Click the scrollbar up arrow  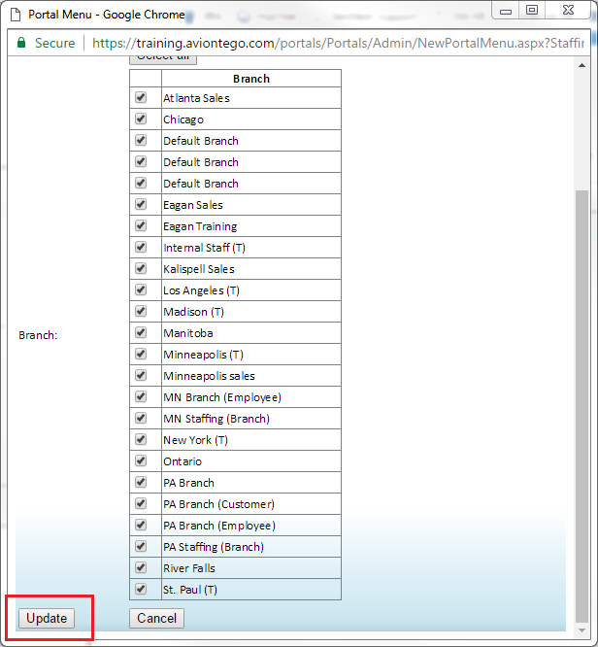click(x=581, y=65)
